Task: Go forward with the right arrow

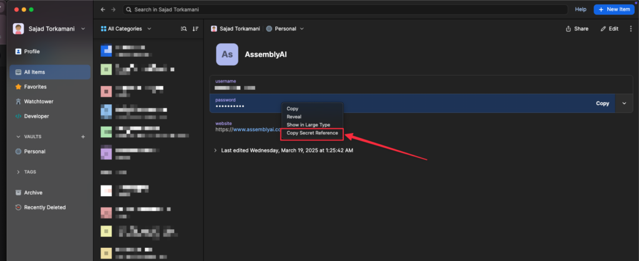Action: (114, 9)
